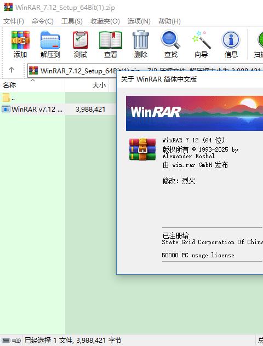Click the "WinRAR 7.12 (64 位)" version text

pyautogui.click(x=193, y=140)
